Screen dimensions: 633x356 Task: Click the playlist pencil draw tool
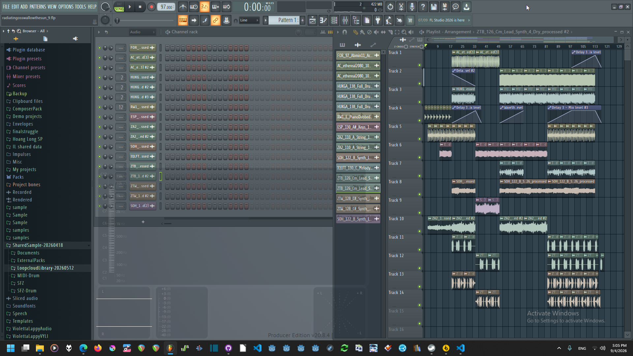click(x=355, y=32)
